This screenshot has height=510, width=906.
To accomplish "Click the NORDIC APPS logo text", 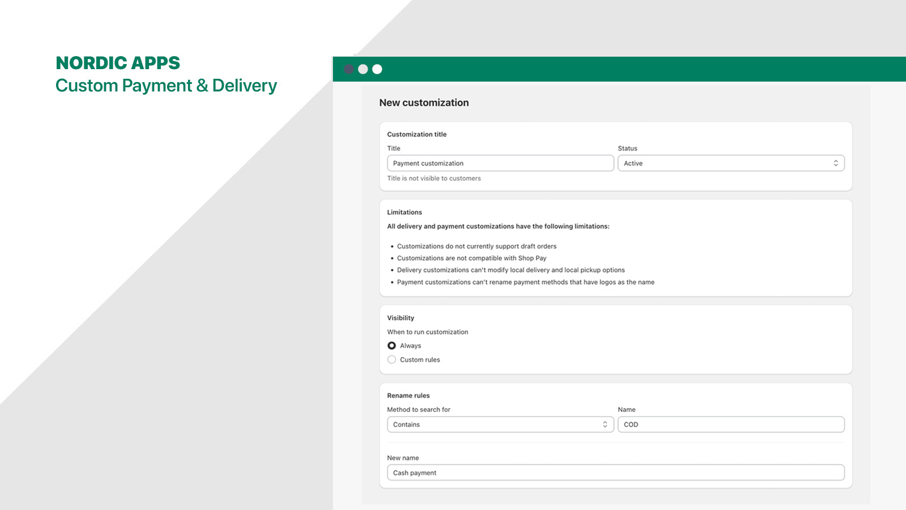I will (x=118, y=63).
